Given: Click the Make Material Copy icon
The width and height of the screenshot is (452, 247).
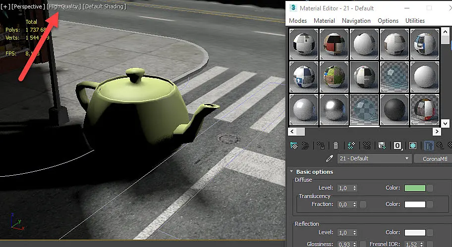Looking at the screenshot, I should point(351,146).
